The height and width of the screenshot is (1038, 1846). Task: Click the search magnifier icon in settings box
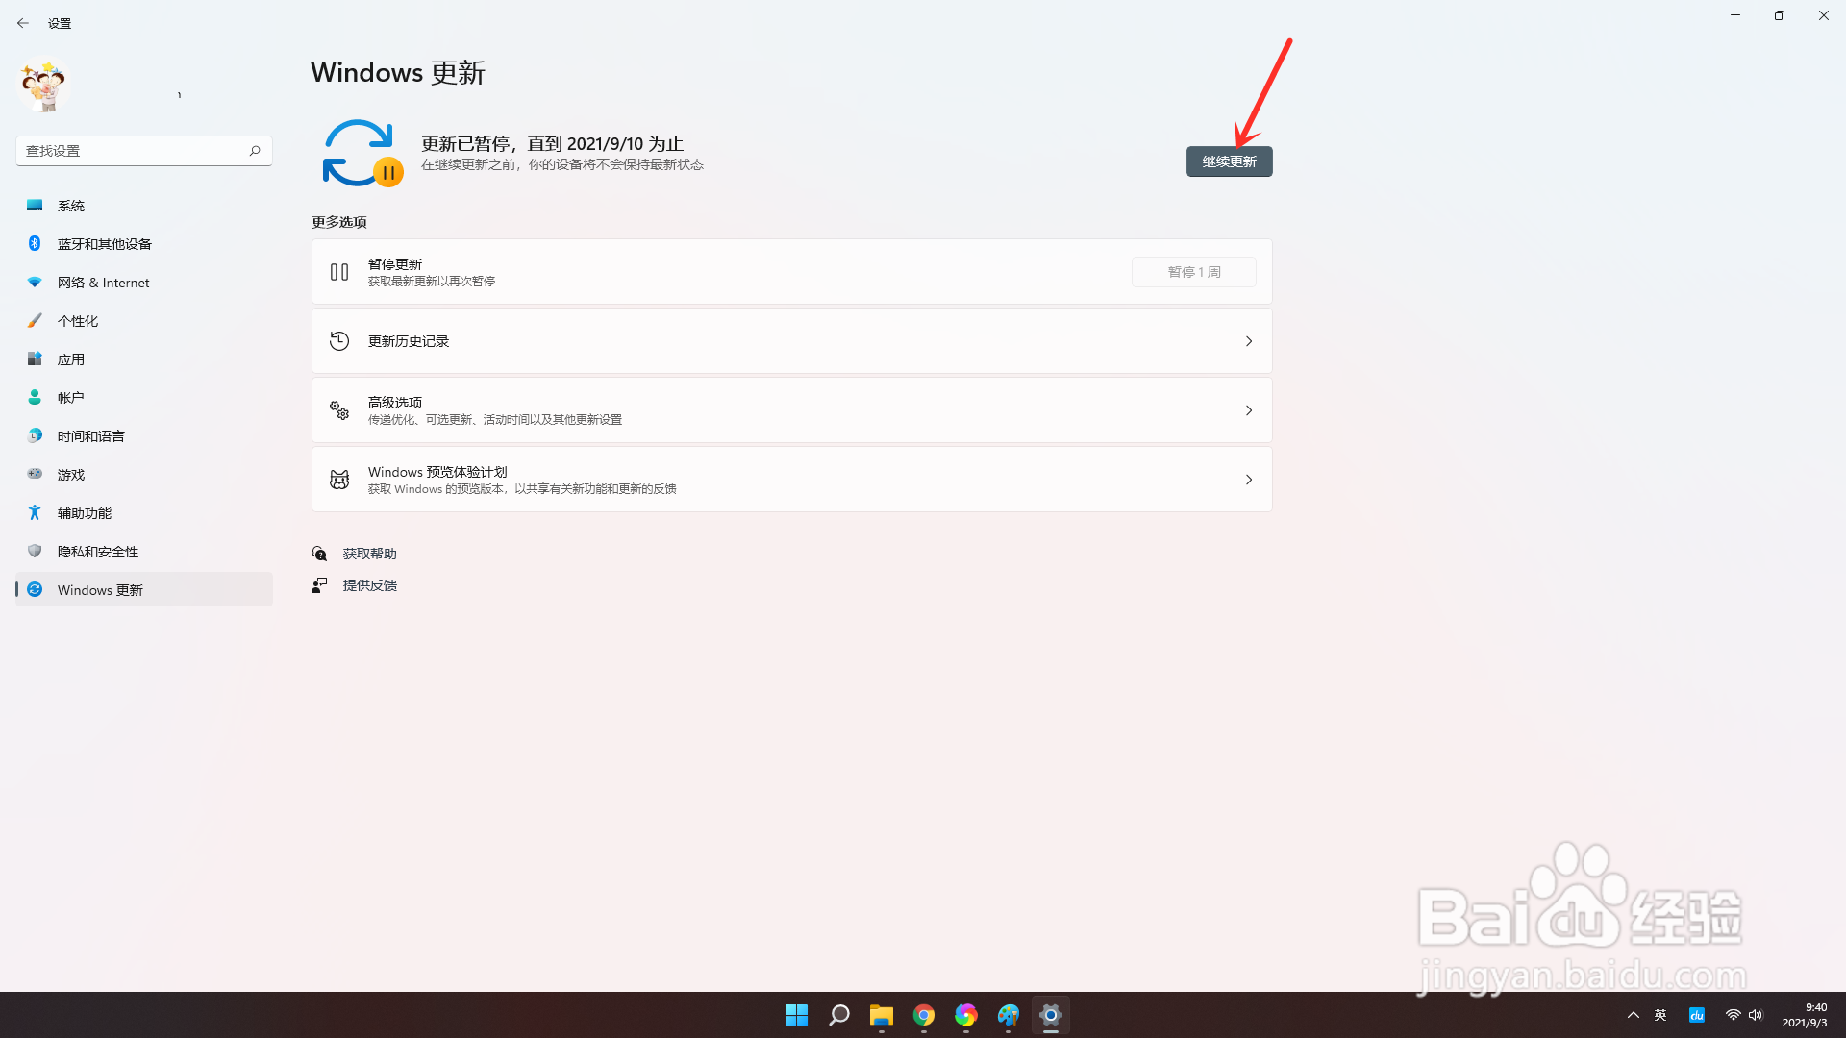[x=255, y=151]
